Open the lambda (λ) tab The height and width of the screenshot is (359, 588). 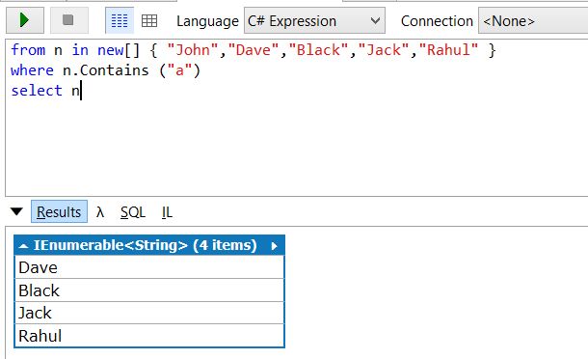pos(99,212)
